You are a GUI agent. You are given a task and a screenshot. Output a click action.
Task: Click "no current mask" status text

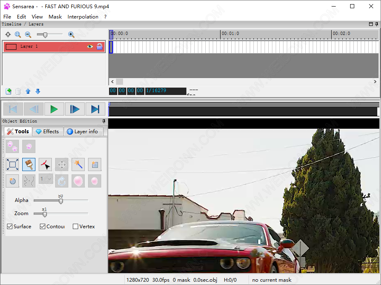272,280
